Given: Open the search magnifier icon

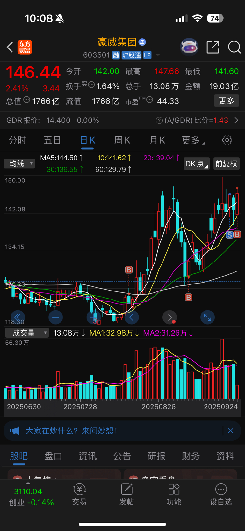Looking at the screenshot, I should pyautogui.click(x=234, y=47).
